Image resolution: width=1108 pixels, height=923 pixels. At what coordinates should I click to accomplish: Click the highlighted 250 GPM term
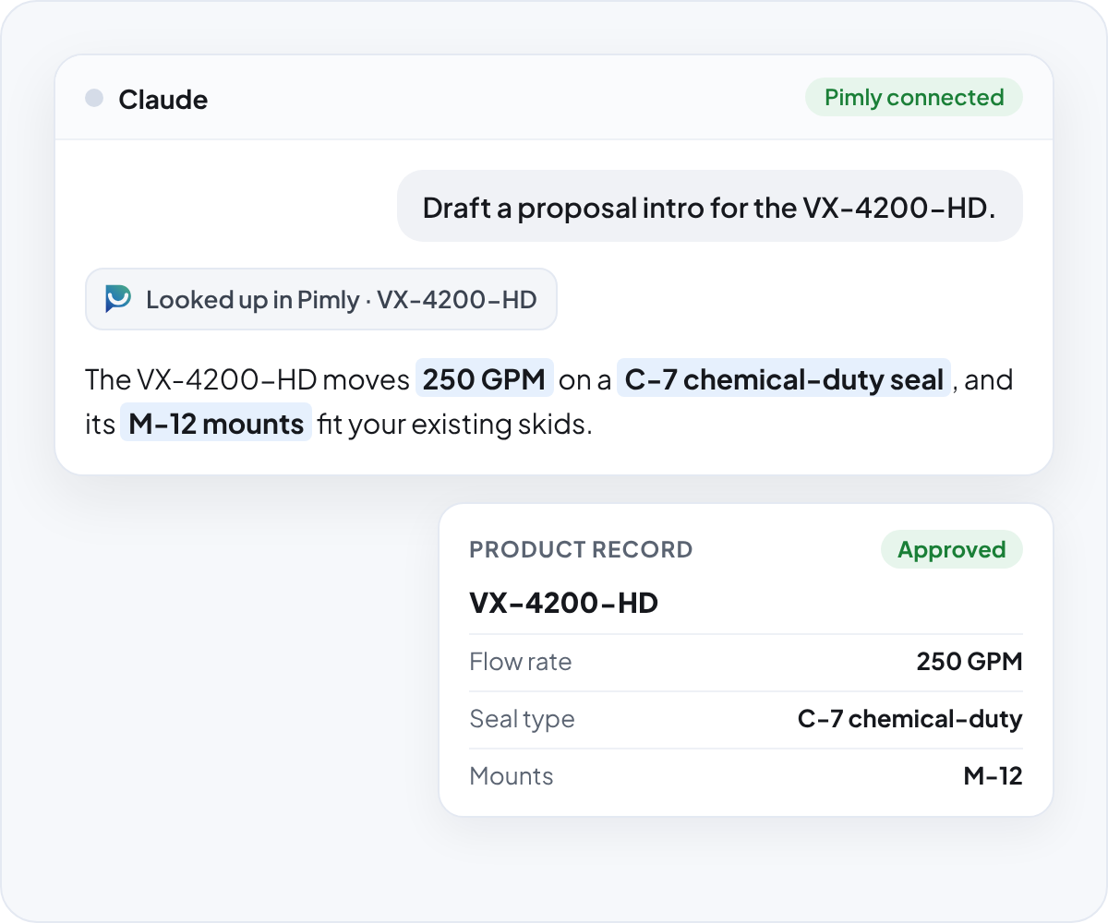[x=485, y=378]
